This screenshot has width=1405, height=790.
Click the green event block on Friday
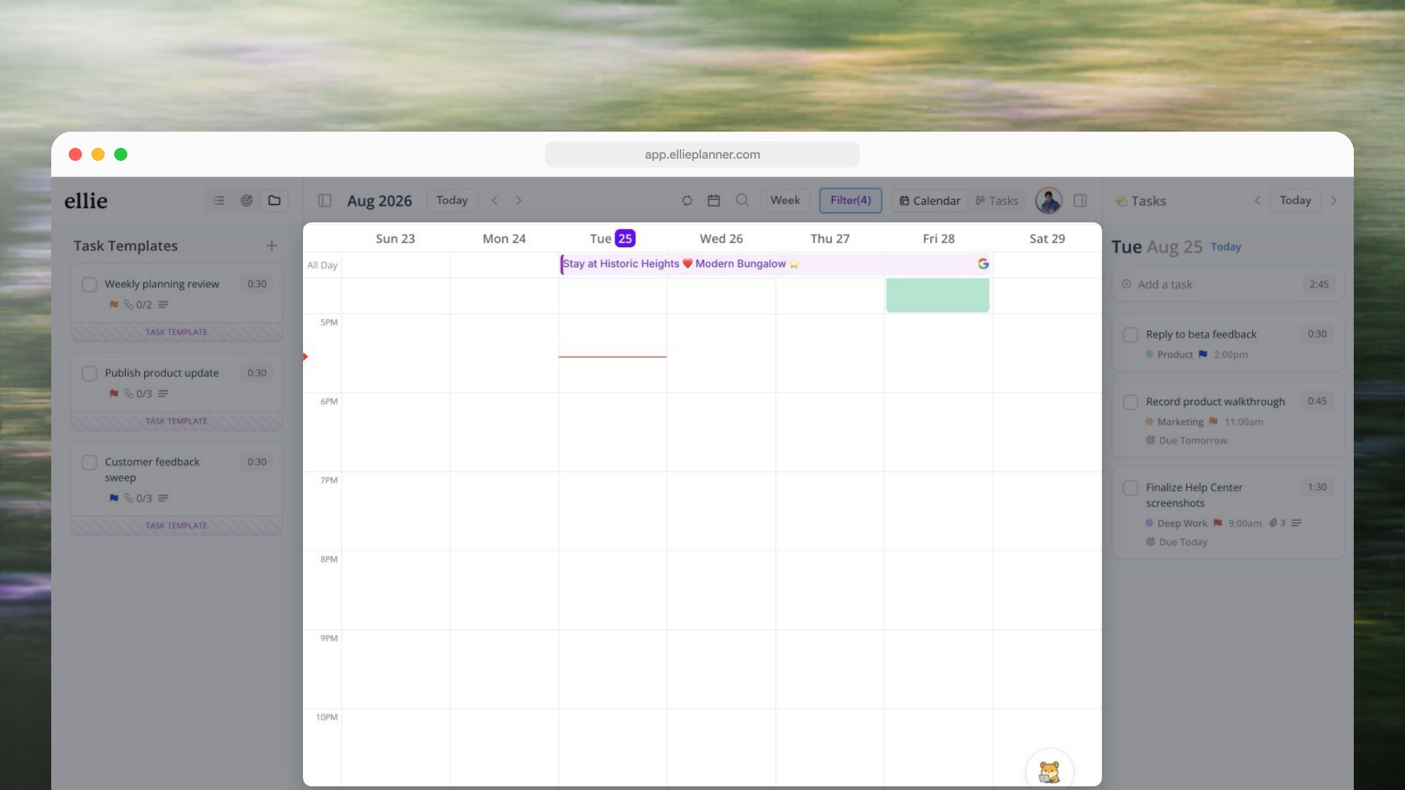click(937, 295)
